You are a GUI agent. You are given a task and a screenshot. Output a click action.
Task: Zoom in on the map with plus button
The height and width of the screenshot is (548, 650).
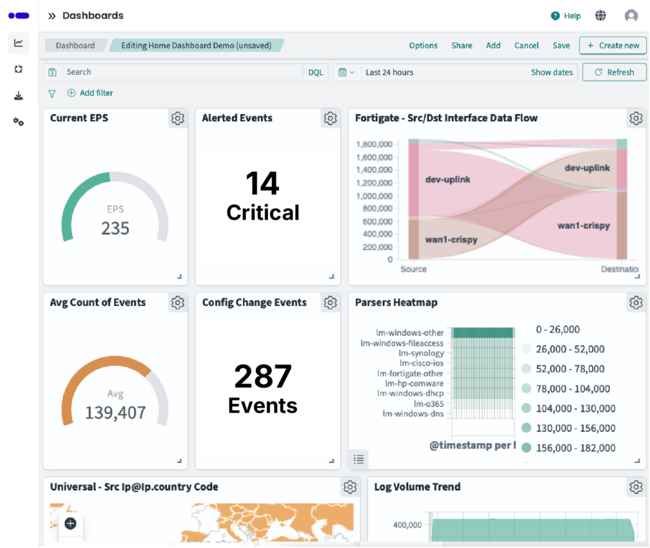coord(70,523)
